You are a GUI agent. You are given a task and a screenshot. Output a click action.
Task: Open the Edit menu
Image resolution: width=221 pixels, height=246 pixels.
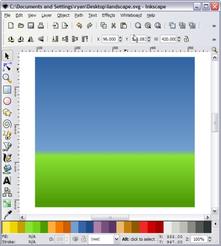19,15
